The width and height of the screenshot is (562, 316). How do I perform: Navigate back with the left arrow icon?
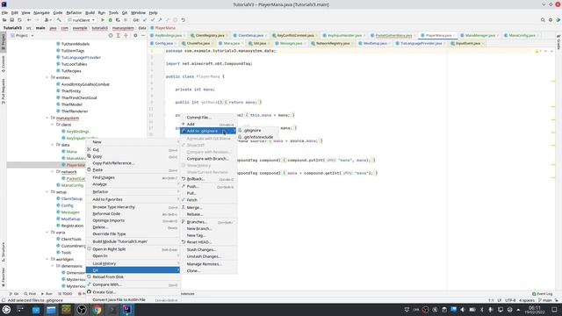click(x=29, y=20)
